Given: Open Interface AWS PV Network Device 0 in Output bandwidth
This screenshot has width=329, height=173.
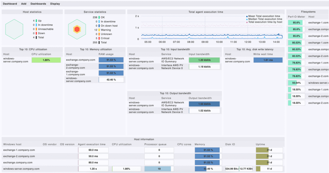Looking at the screenshot, I should (172, 111).
